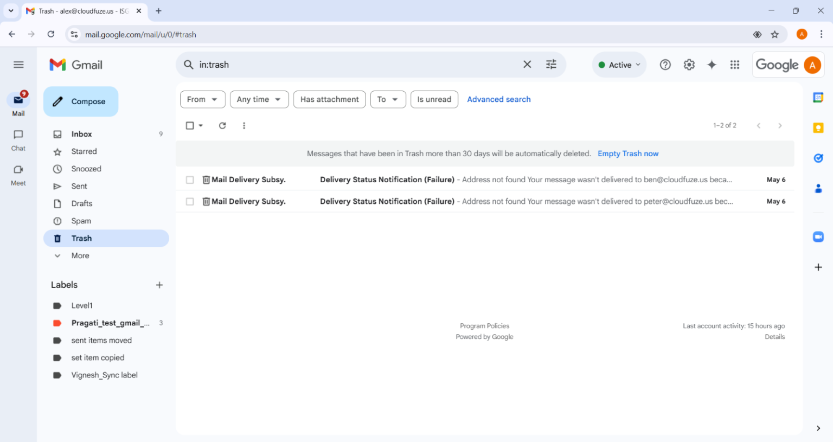Refresh the email list
Viewport: 833px width, 442px height.
[222, 125]
